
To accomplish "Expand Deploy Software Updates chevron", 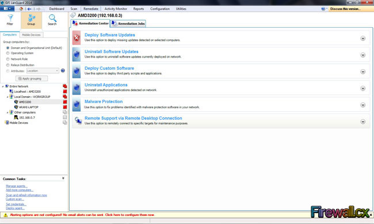I will coord(363,39).
